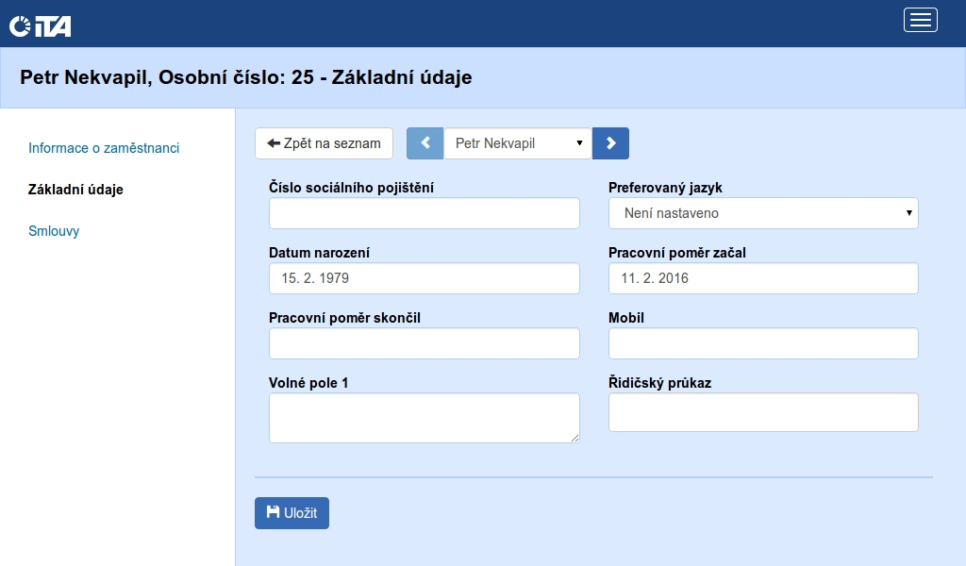Go to next employee with right chevron
The width and height of the screenshot is (966, 566).
click(610, 143)
